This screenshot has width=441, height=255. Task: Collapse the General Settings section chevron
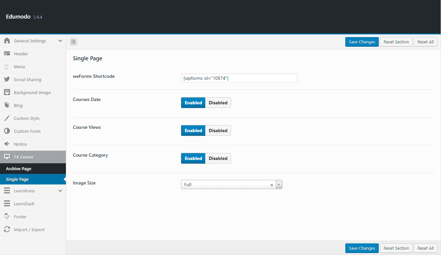point(60,41)
